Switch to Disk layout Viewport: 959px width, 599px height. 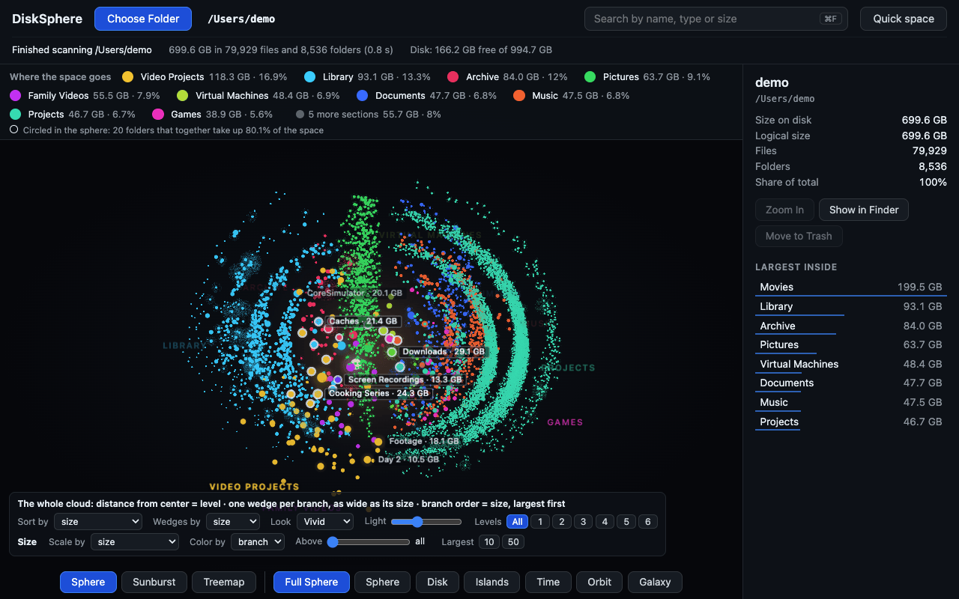coord(438,582)
